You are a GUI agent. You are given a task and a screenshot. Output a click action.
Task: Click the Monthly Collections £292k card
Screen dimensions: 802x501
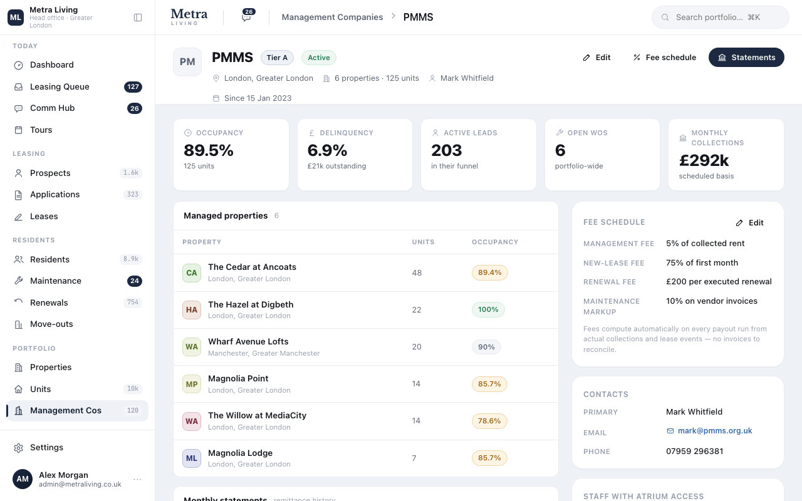point(726,155)
